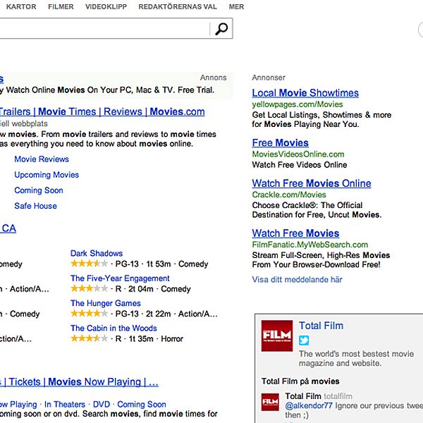Open the MER menu item

(x=236, y=6)
